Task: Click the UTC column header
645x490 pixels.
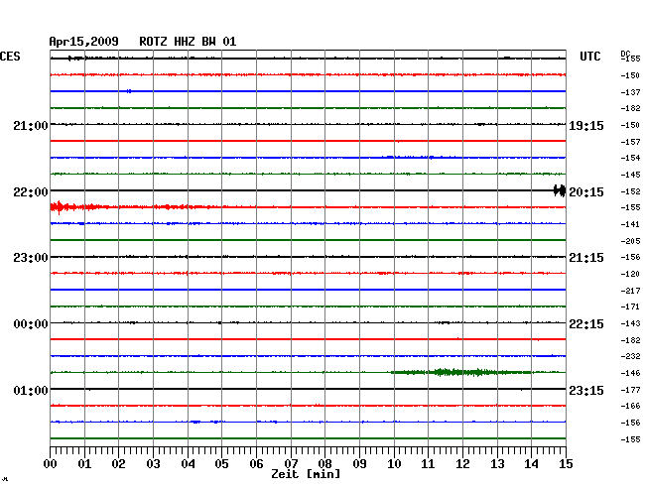Action: click(x=589, y=57)
